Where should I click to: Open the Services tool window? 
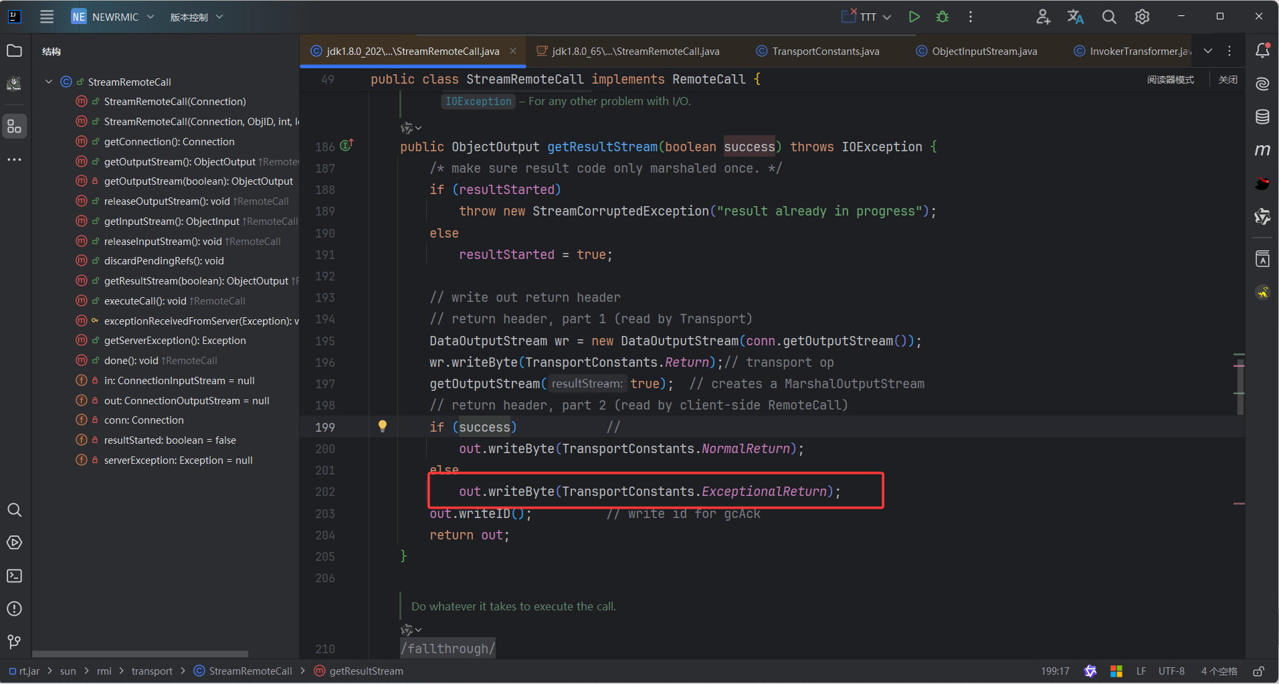point(14,543)
